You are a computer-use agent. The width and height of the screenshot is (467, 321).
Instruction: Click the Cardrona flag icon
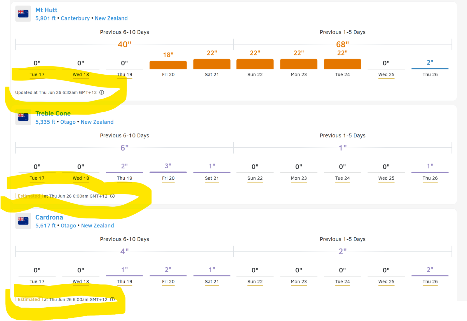(23, 221)
